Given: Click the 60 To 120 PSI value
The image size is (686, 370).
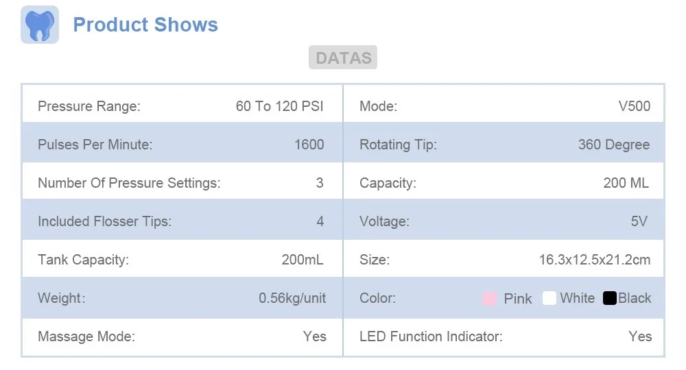Looking at the screenshot, I should coord(280,106).
